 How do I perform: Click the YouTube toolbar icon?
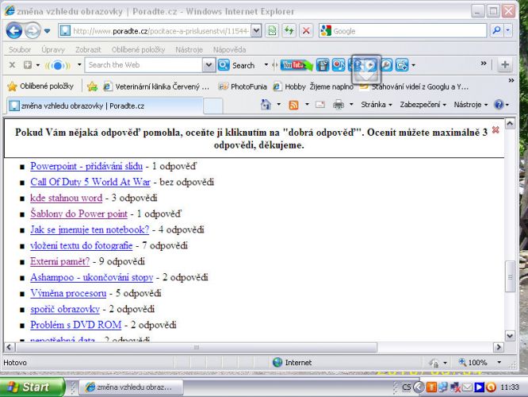coord(296,65)
